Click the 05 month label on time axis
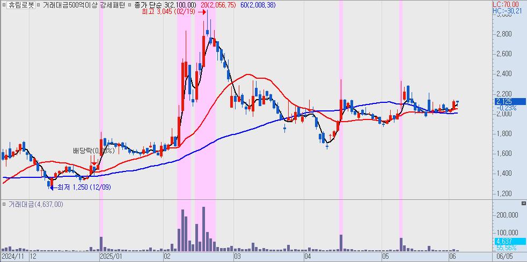The height and width of the screenshot is (262, 527). [x=385, y=256]
